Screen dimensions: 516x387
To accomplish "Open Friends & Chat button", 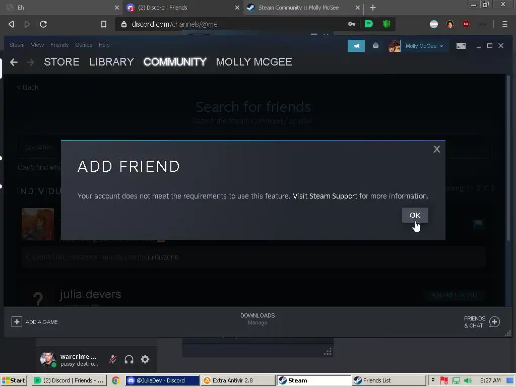I will click(x=482, y=322).
